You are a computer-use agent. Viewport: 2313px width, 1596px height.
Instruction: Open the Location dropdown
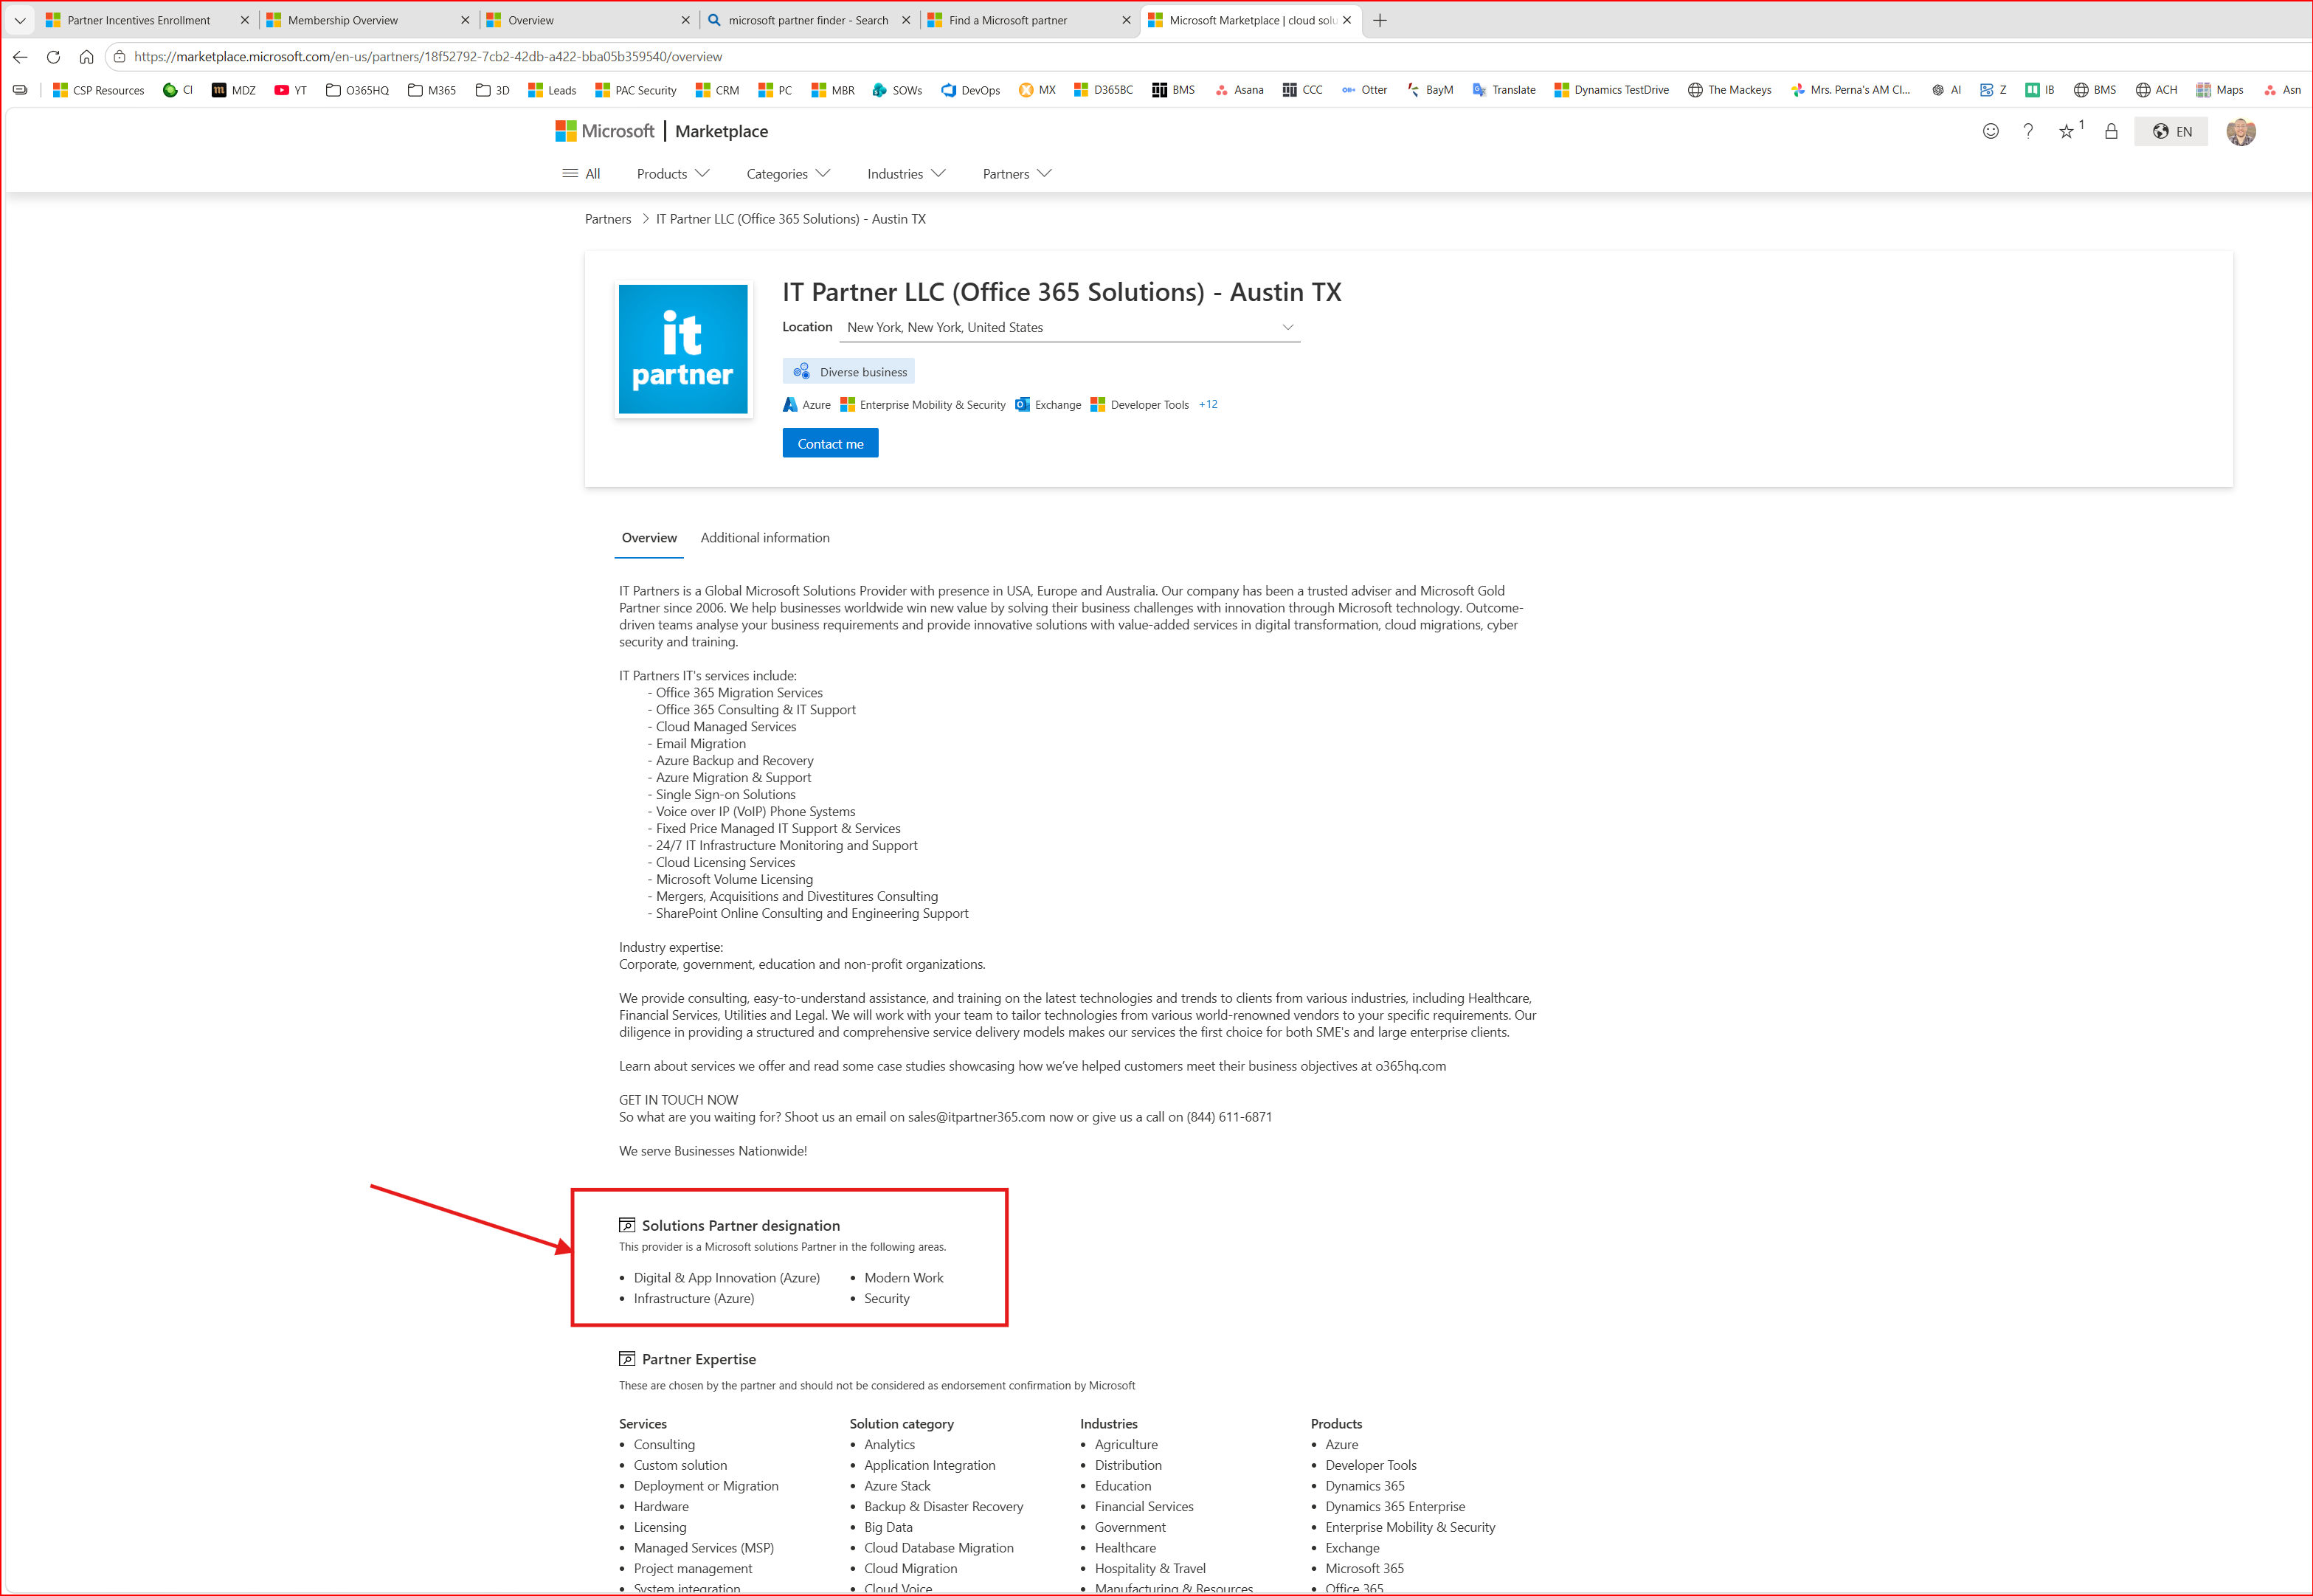coord(1070,328)
